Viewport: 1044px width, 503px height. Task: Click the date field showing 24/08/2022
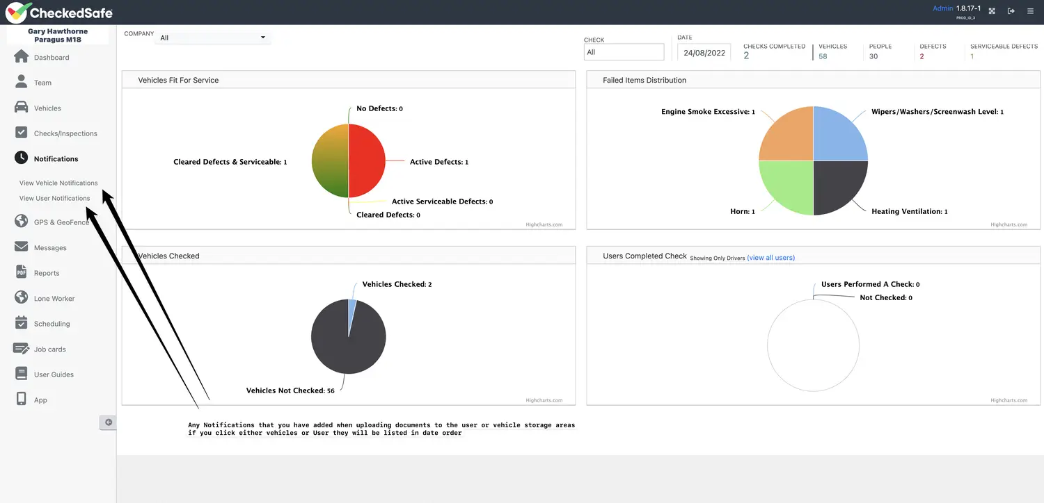[704, 52]
